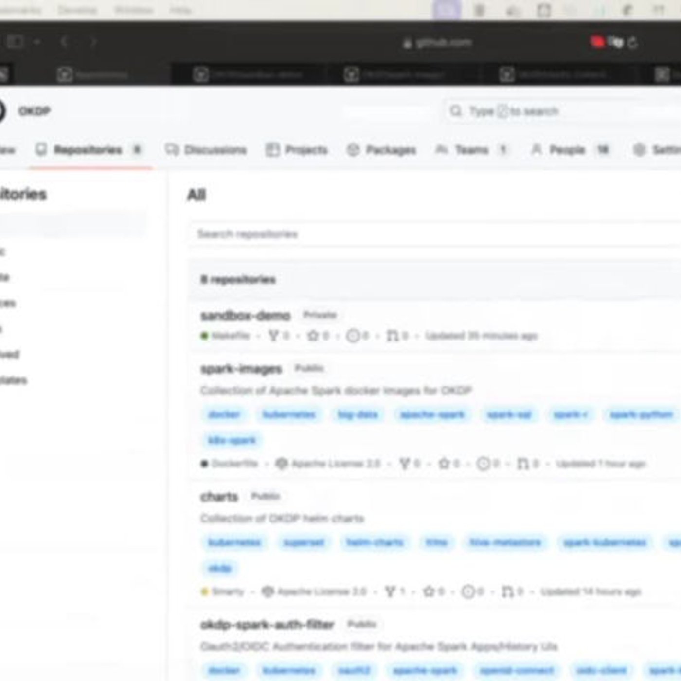Click the 'Updated 1 hour ago' text

coord(601,464)
